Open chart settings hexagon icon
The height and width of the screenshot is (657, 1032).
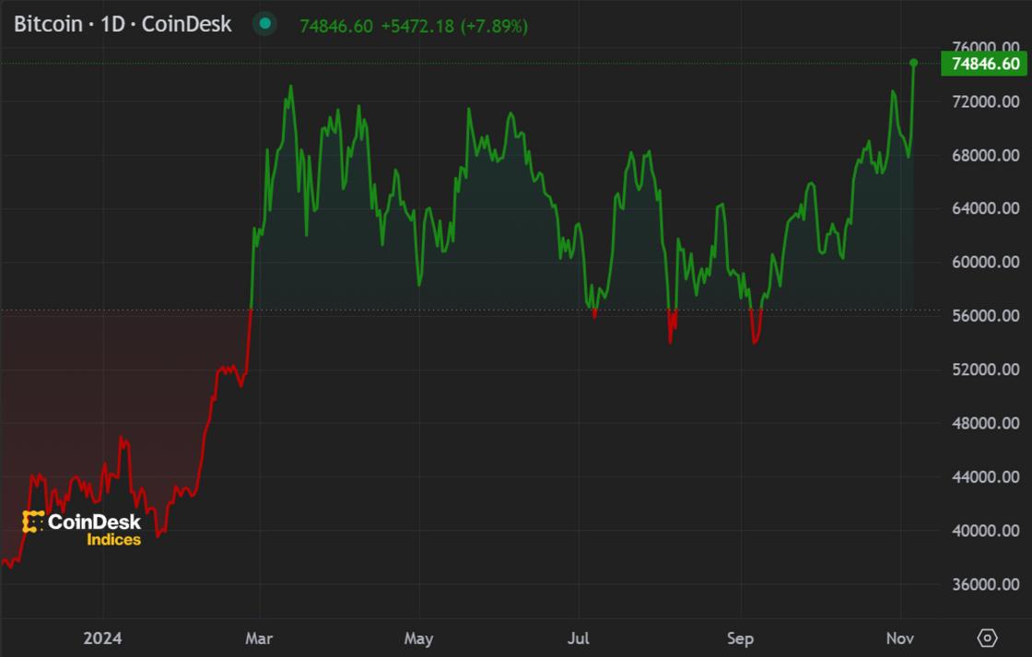[987, 638]
